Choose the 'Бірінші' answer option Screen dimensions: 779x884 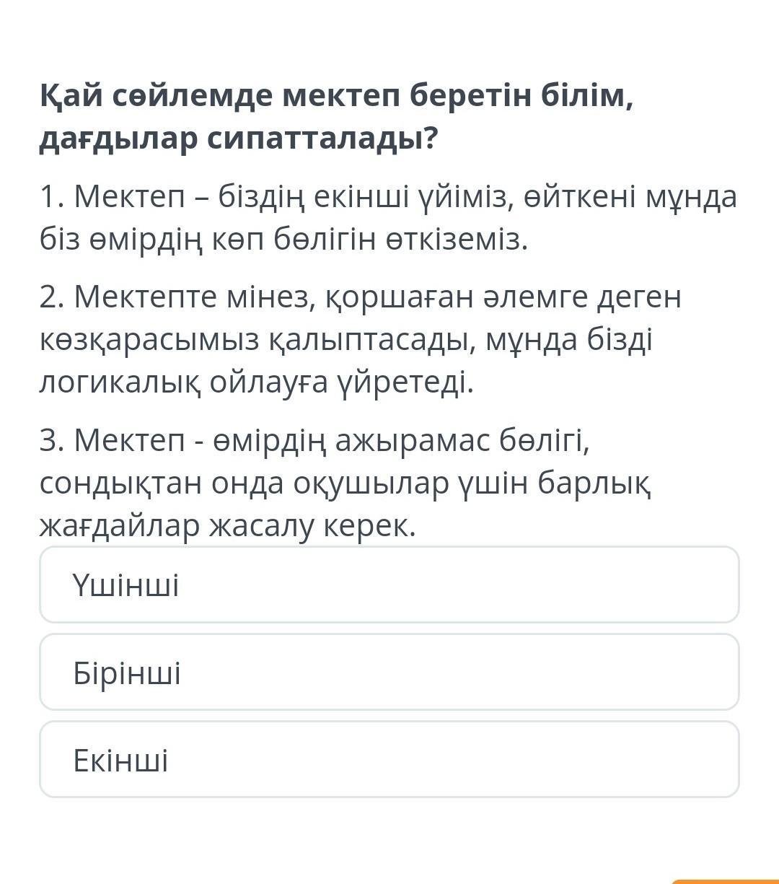pyautogui.click(x=389, y=672)
